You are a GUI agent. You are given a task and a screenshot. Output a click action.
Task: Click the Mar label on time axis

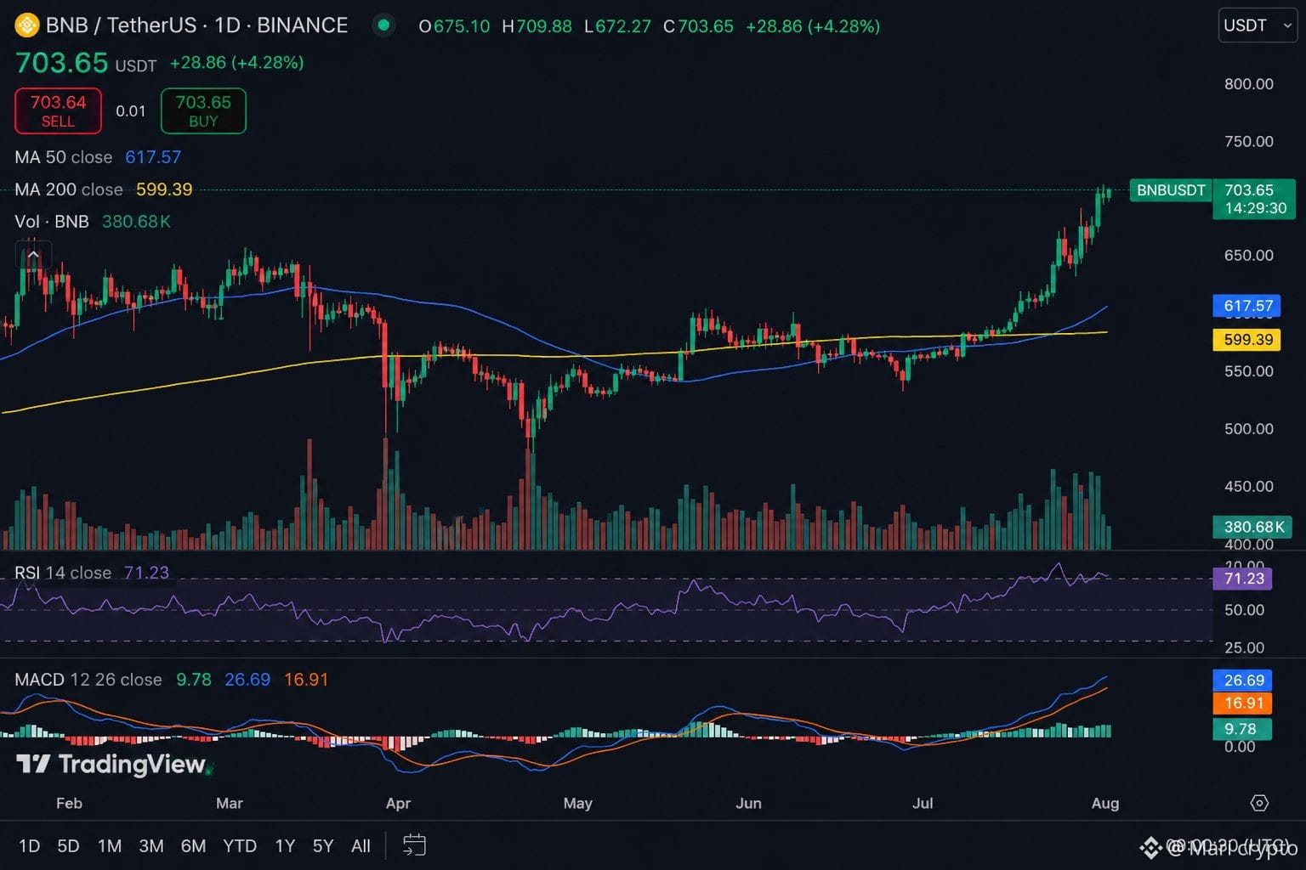pyautogui.click(x=230, y=803)
